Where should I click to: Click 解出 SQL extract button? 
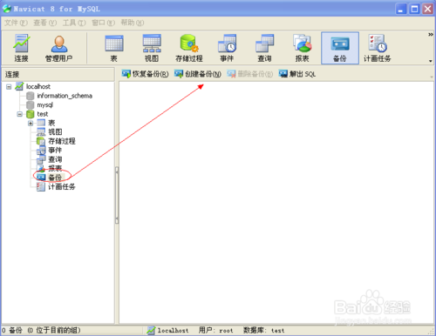pyautogui.click(x=297, y=74)
